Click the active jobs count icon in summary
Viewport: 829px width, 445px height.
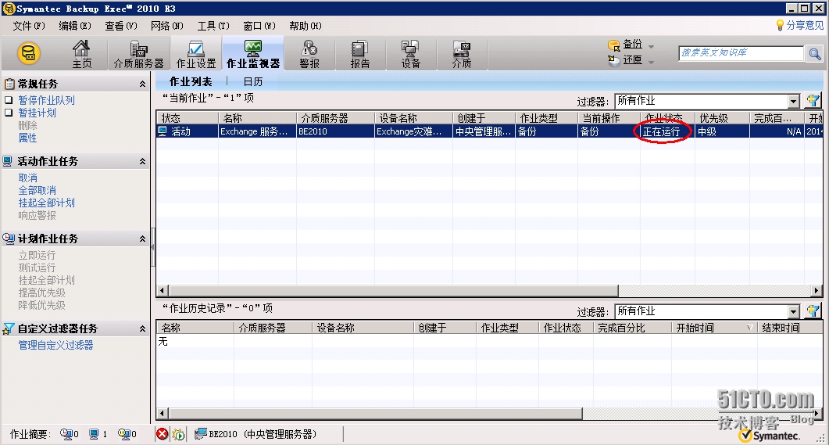click(94, 434)
